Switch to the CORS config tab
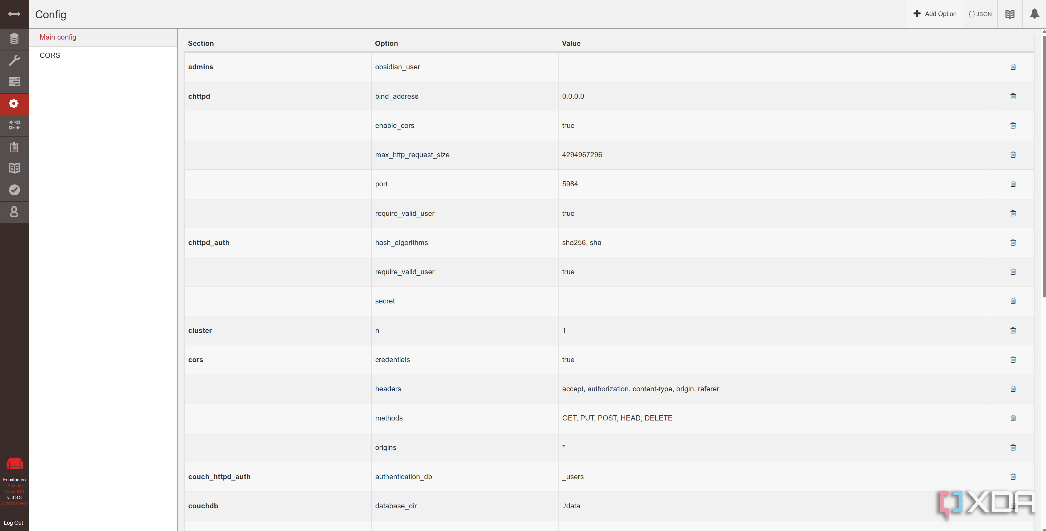 click(50, 55)
